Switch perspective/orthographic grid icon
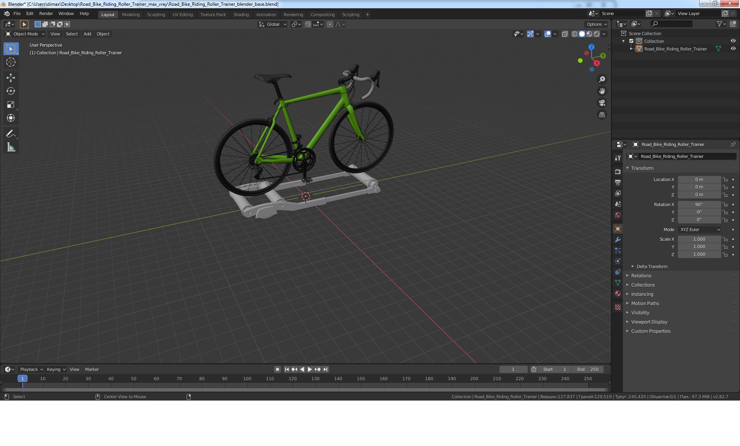This screenshot has width=740, height=446. click(x=602, y=115)
